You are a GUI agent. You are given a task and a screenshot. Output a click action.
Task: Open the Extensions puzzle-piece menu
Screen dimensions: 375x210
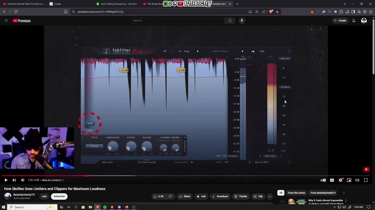click(x=341, y=12)
